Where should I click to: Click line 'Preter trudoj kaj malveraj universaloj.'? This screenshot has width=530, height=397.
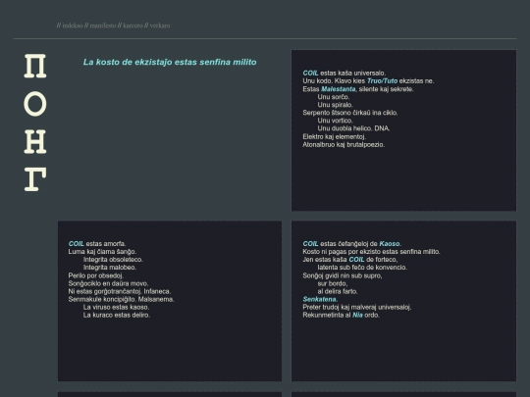pos(357,307)
